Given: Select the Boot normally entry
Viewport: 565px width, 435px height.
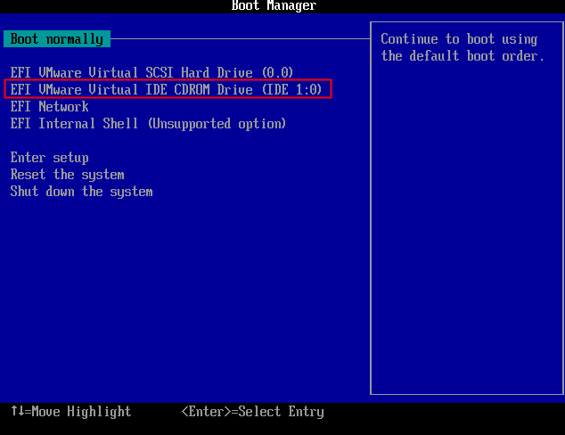Looking at the screenshot, I should [56, 39].
